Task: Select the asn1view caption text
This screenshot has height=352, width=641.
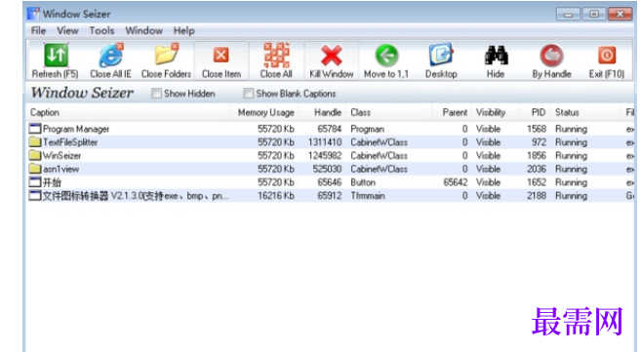Action: point(60,169)
